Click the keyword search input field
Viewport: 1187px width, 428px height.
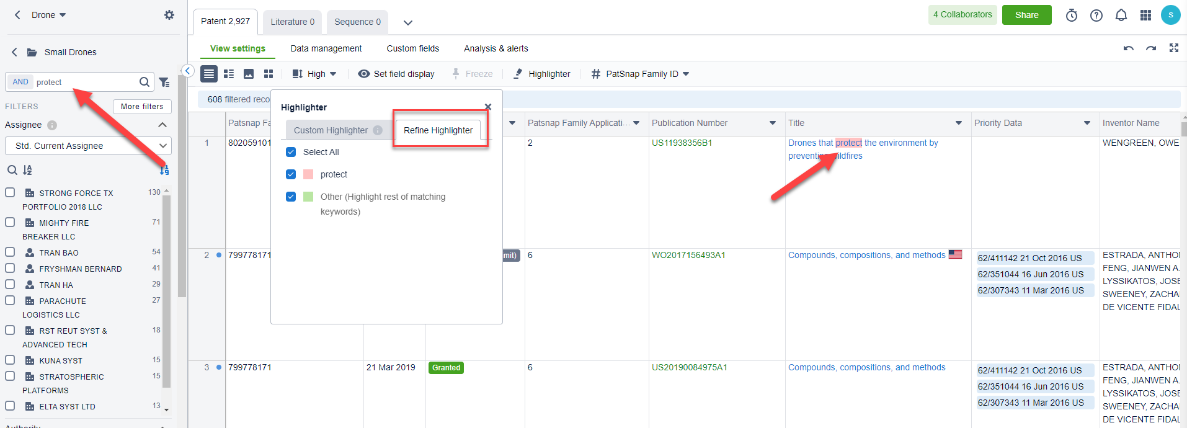[x=86, y=82]
